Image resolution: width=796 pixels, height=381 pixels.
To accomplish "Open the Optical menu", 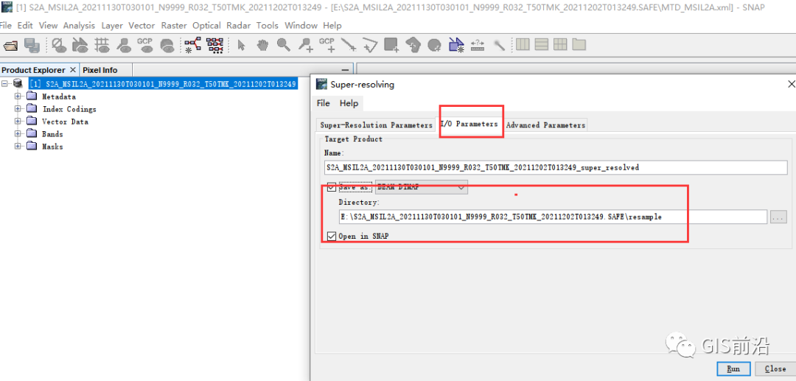I will 206,25.
